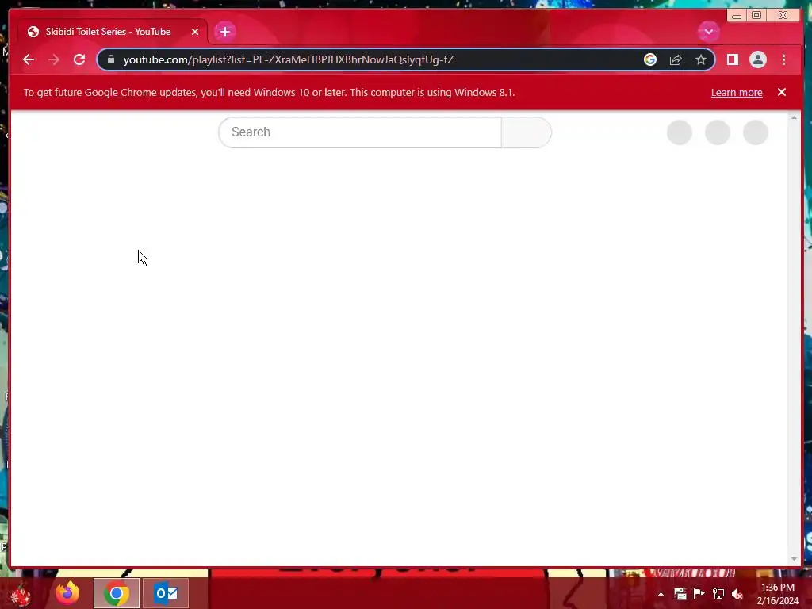Close the Skibidi Toilet Series tab

pos(195,32)
